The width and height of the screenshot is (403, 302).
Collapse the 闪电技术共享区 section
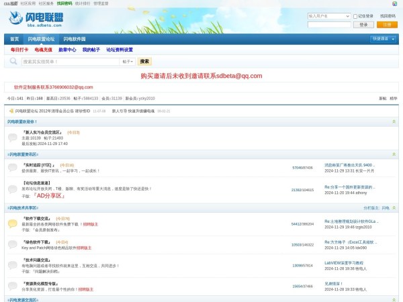[x=394, y=209]
